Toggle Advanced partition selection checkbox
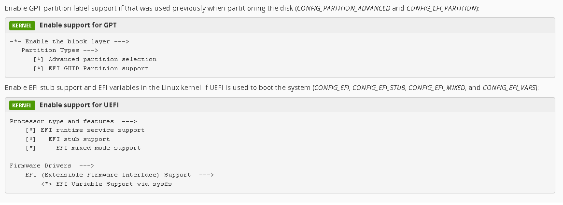Screen dimensions: 563x205 point(39,59)
